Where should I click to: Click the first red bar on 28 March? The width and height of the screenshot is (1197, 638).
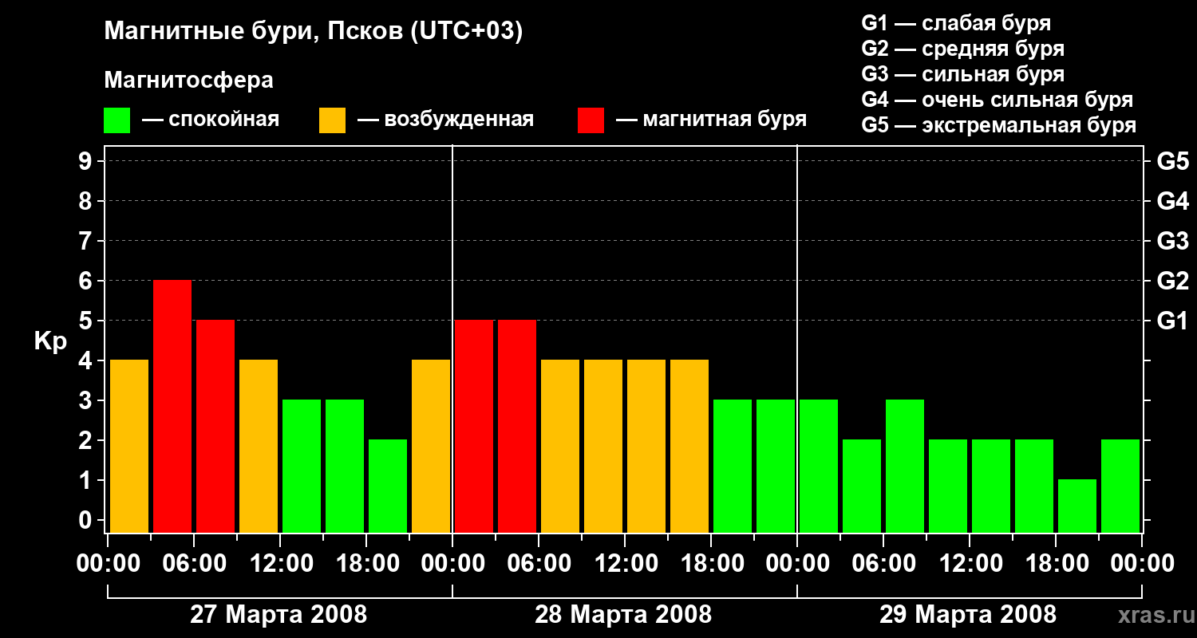pos(474,425)
